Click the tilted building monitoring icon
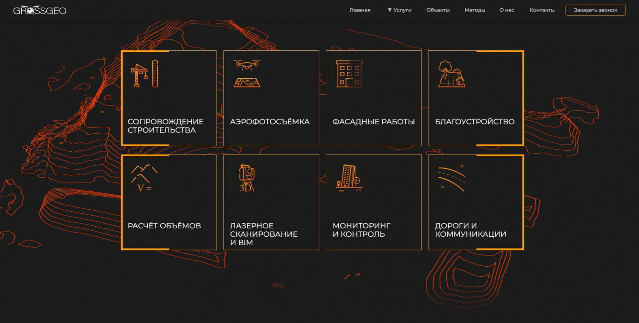This screenshot has width=639, height=323. coord(349,178)
